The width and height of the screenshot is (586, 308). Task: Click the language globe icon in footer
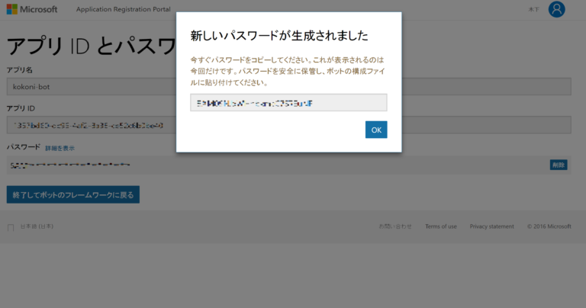(11, 227)
